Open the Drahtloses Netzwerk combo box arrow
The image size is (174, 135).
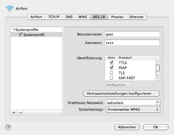[x=158, y=102]
